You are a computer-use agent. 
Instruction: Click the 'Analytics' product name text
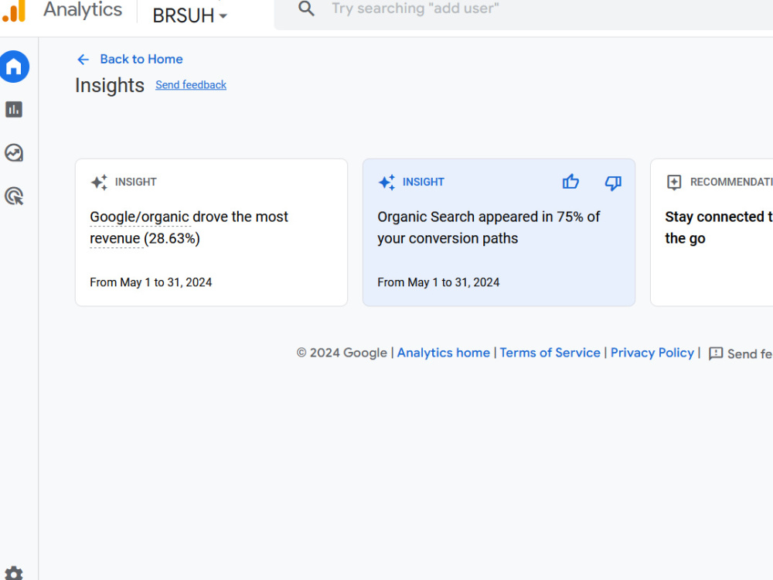point(83,10)
